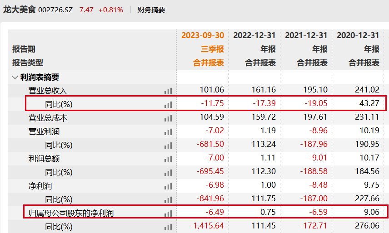Click stock code 002726.SZ

[x=55, y=10]
